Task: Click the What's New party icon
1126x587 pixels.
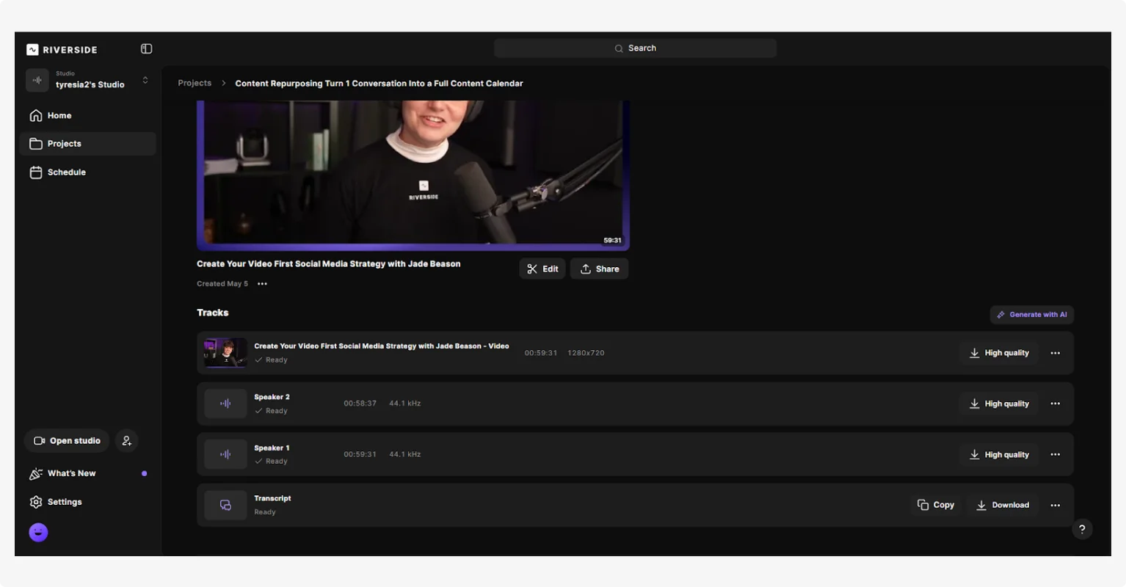Action: [x=35, y=474]
